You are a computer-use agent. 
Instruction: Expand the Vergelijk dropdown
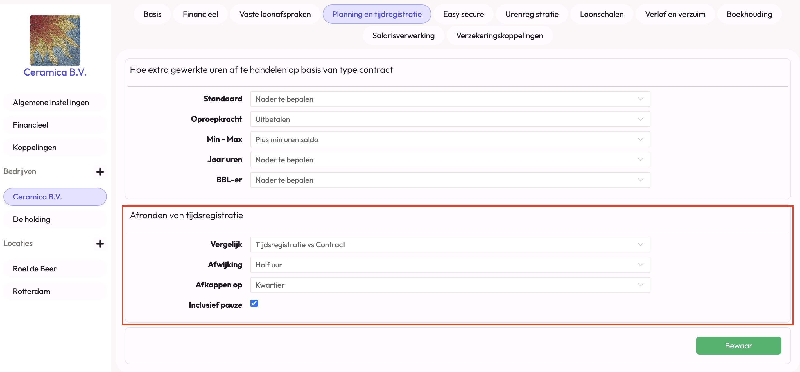450,245
